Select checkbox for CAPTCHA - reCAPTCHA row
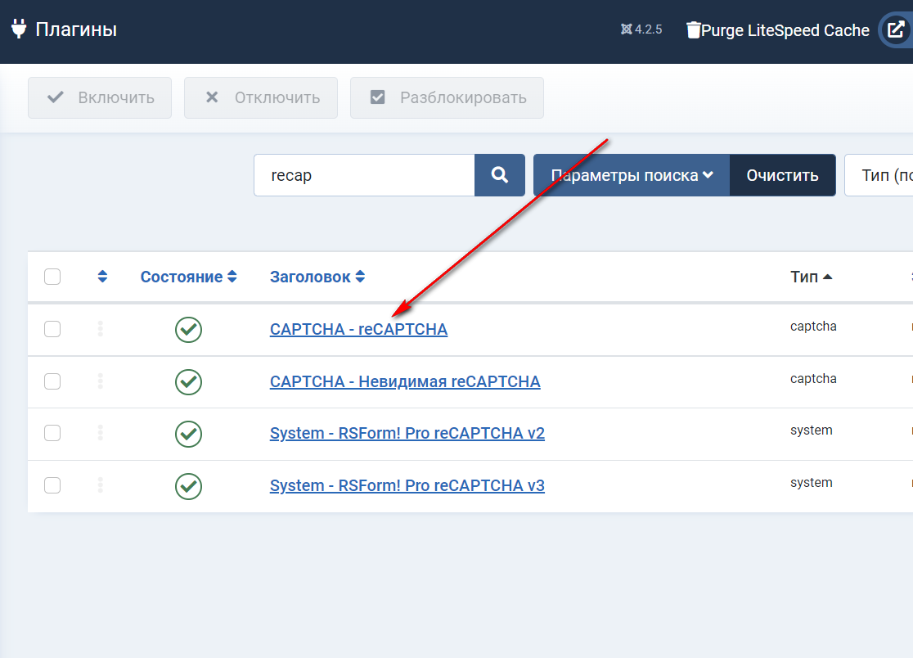The width and height of the screenshot is (913, 658). pos(52,329)
